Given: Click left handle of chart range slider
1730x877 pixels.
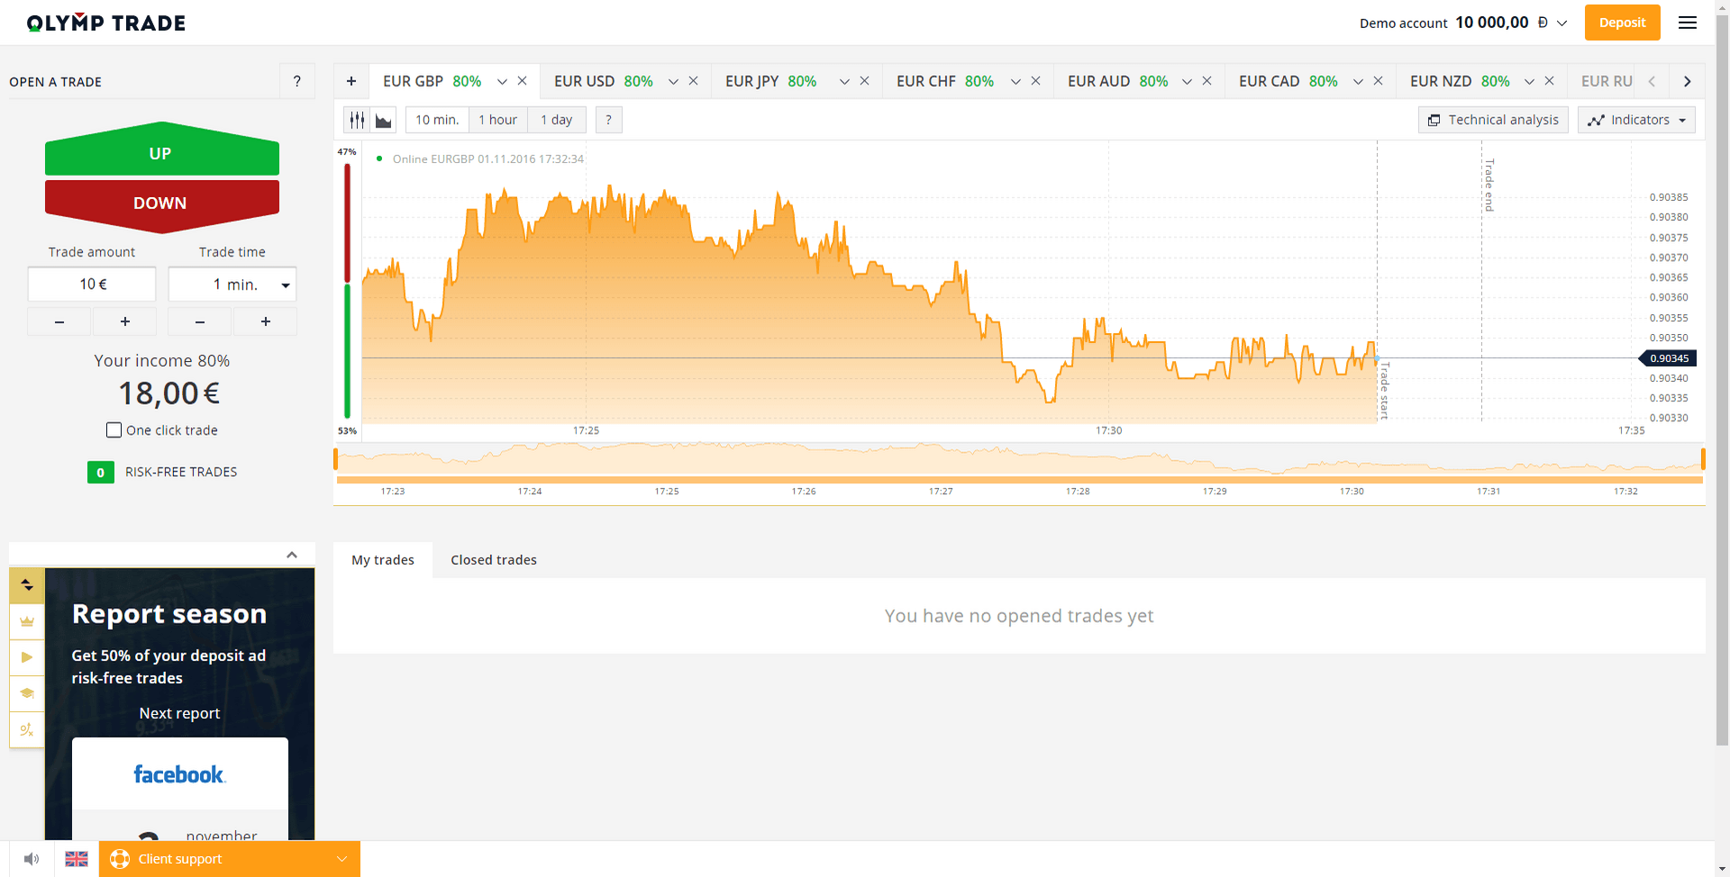Looking at the screenshot, I should pos(336,459).
